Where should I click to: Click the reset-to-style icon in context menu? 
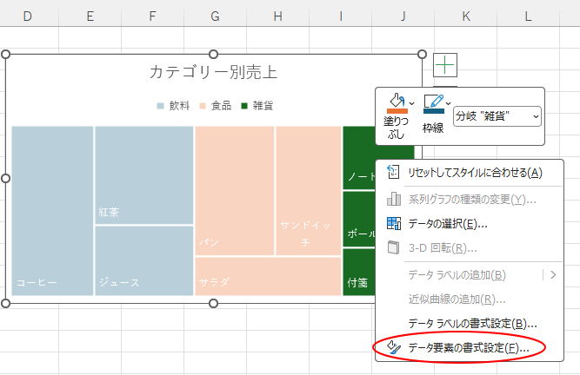point(393,172)
